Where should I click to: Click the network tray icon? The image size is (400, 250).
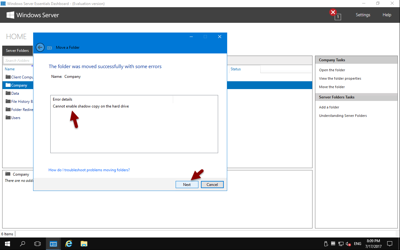pos(341,244)
